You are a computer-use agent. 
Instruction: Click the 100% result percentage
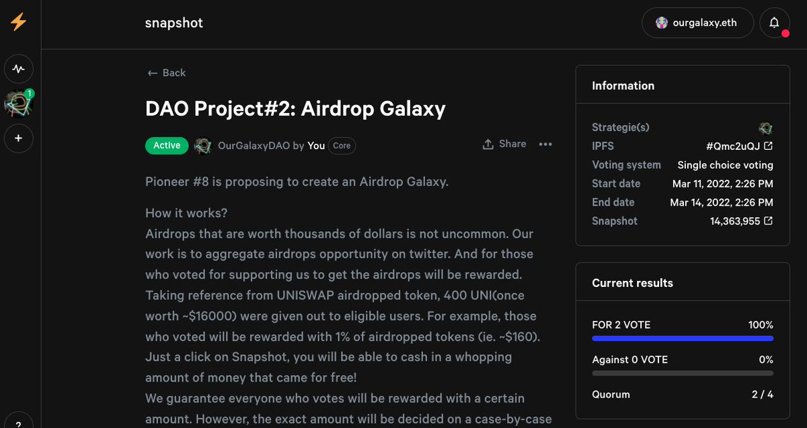[761, 325]
